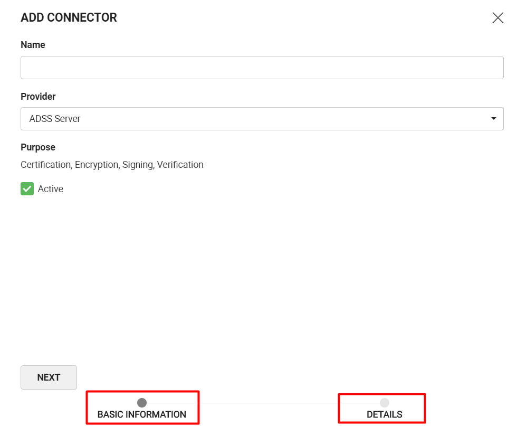Viewport: 527px width, 426px height.
Task: Focus the Name input field
Action: pos(262,68)
